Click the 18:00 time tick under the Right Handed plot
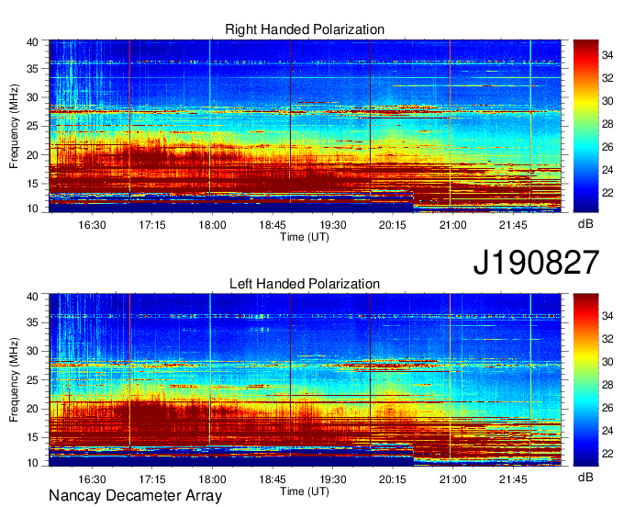Screen dimensions: 624x507 tap(212, 225)
